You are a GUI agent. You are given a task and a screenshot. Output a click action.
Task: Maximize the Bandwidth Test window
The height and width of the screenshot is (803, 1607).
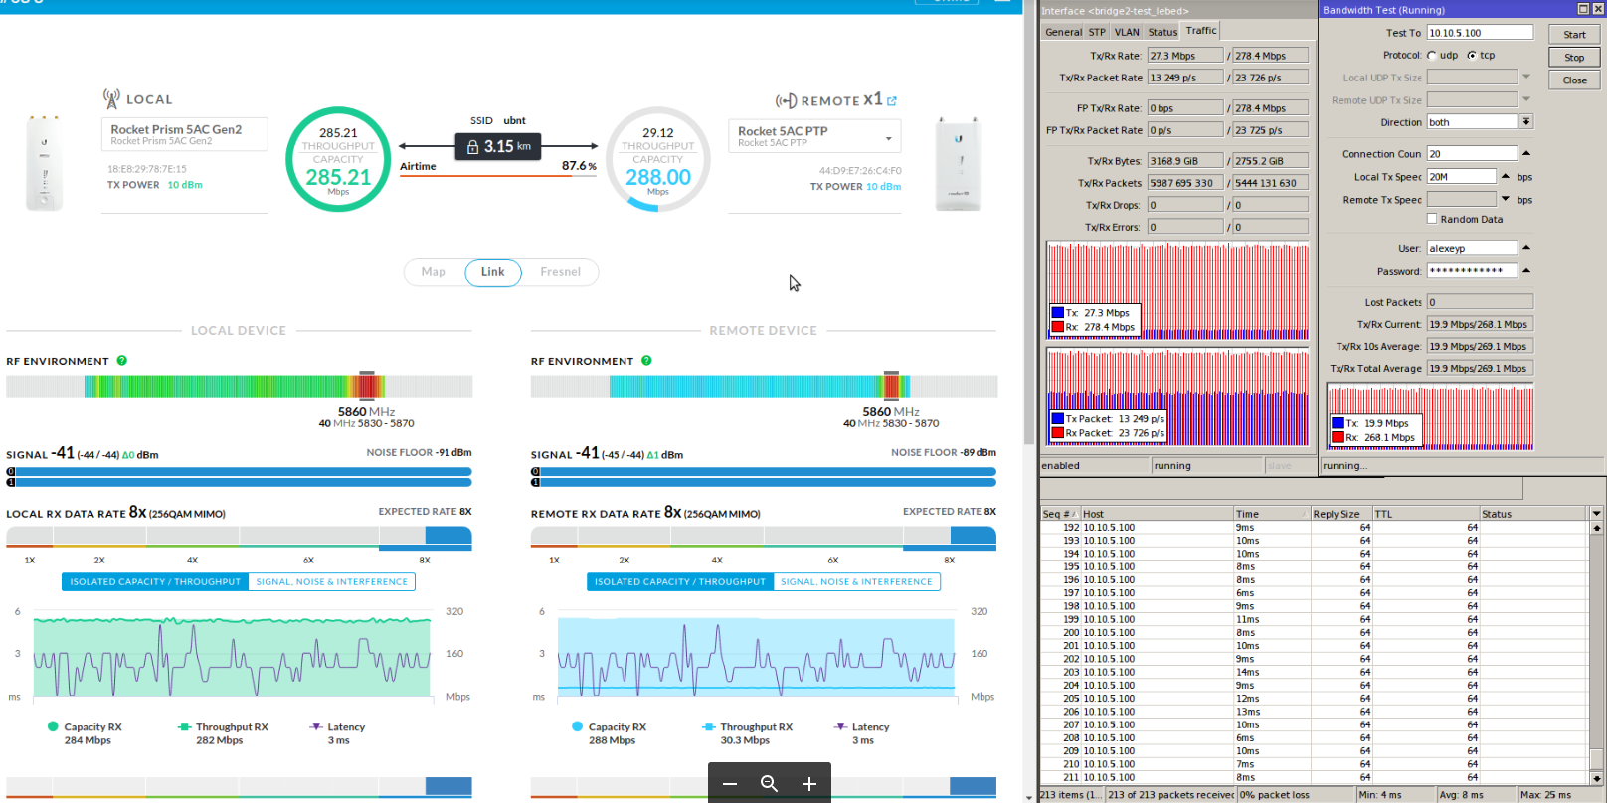point(1583,9)
